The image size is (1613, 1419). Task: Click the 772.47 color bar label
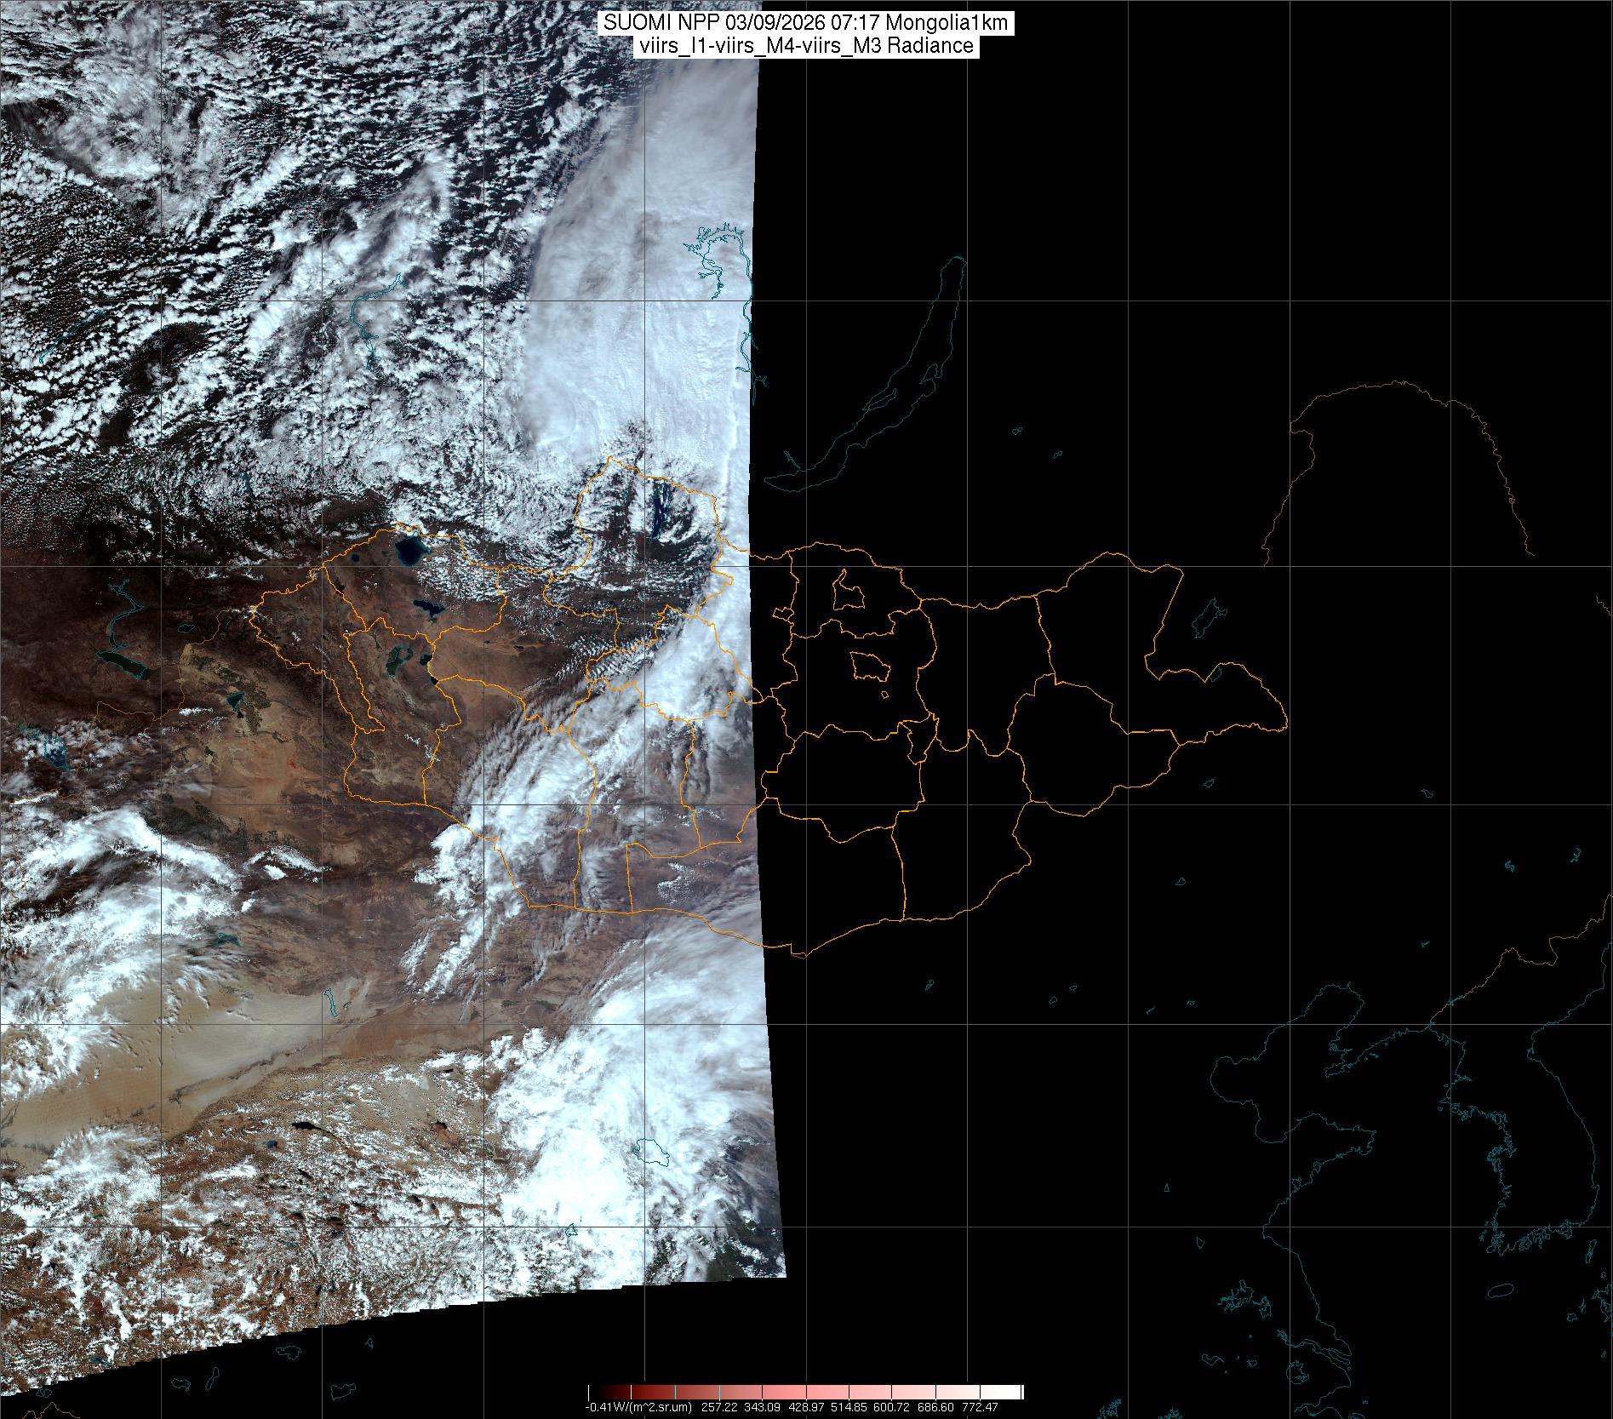pyautogui.click(x=980, y=1407)
